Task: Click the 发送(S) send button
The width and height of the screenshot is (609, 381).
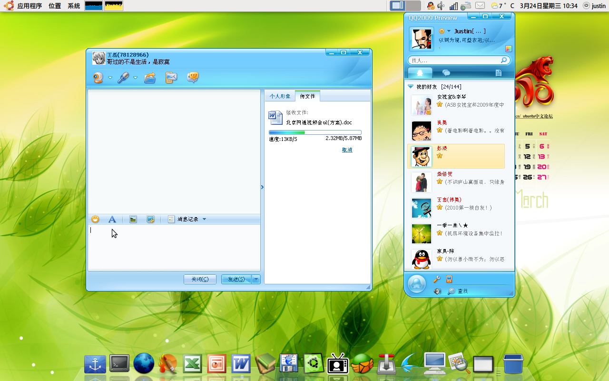Action: pos(236,279)
